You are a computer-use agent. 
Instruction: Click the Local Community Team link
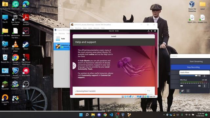pyautogui.click(x=94, y=68)
